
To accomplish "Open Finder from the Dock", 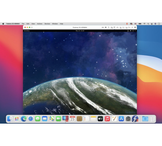I will tap(10, 119).
